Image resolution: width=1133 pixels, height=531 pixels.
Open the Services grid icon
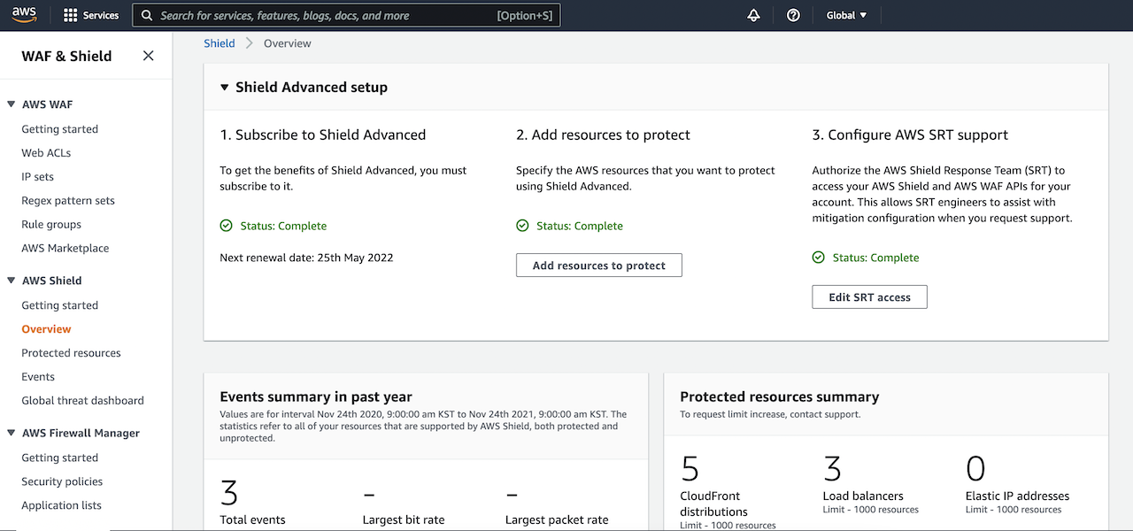tap(70, 14)
